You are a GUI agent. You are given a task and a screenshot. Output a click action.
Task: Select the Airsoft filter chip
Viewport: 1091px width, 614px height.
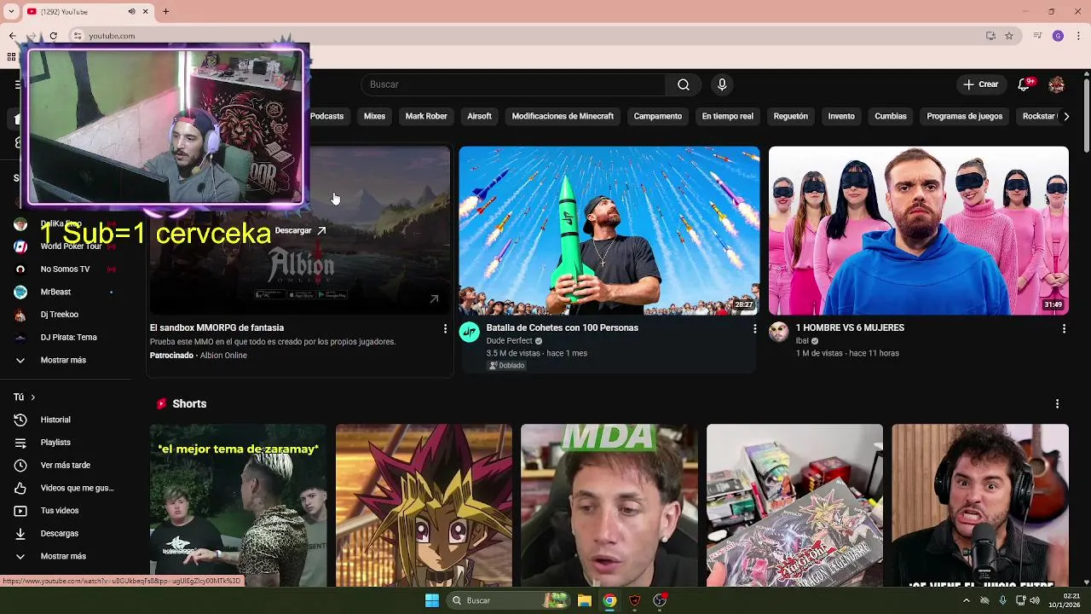(479, 116)
